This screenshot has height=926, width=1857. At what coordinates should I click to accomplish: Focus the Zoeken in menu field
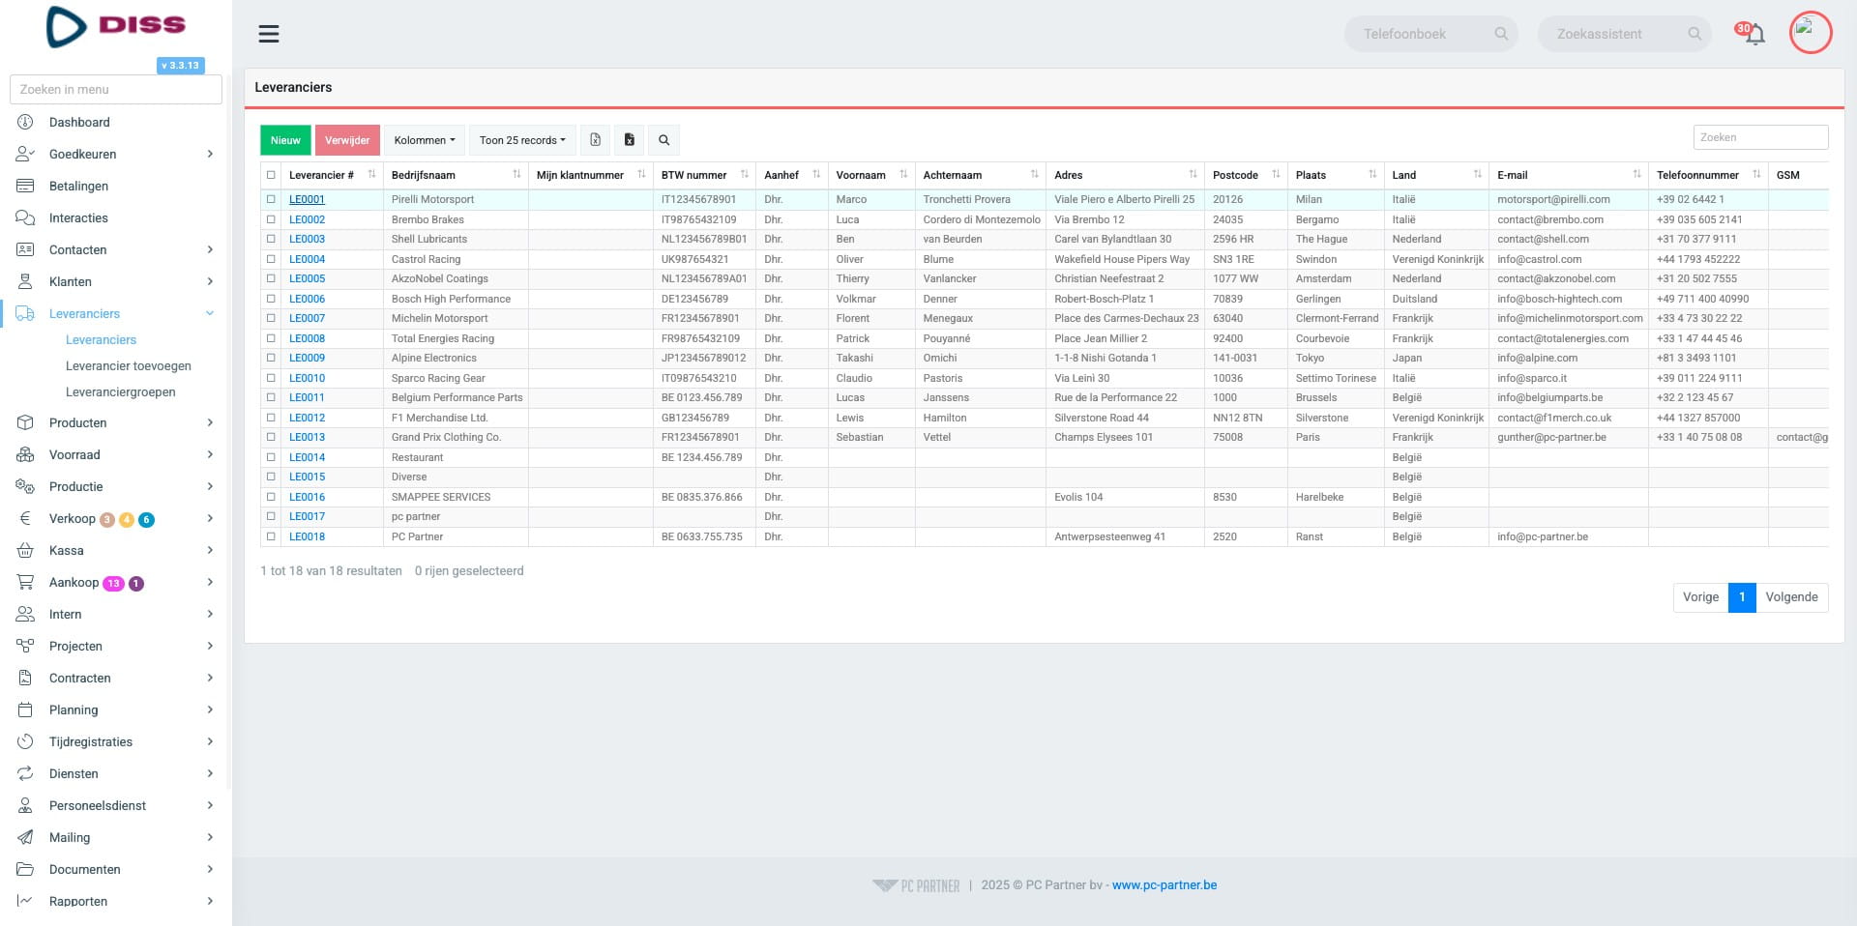point(116,89)
